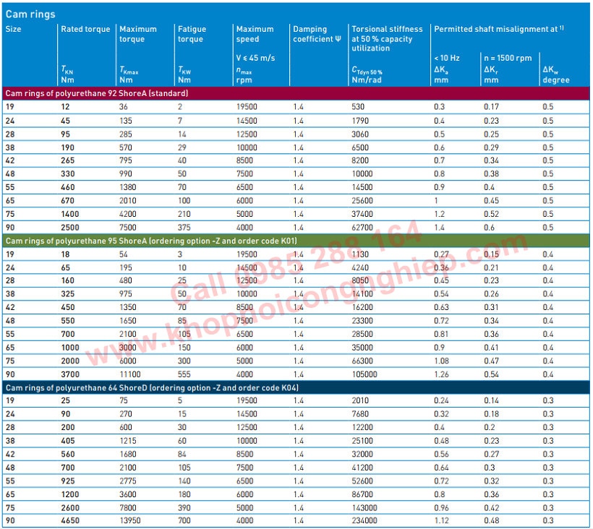Select the polyurethane 92 ShoreA section row
This screenshot has width=593, height=529.
[97, 93]
